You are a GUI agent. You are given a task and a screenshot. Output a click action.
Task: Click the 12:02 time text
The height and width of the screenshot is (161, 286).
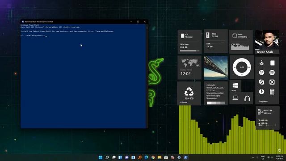[x=185, y=74]
